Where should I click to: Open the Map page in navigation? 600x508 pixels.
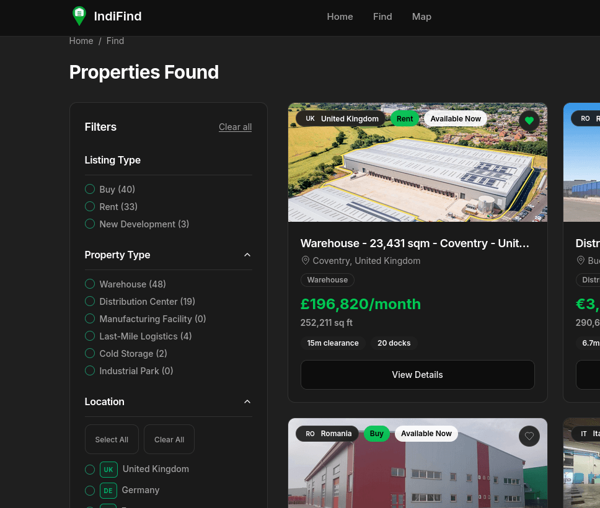click(421, 17)
